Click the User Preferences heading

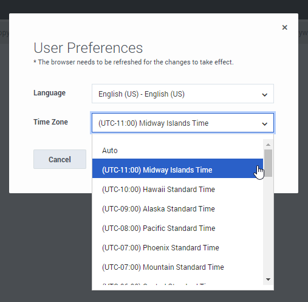88,48
